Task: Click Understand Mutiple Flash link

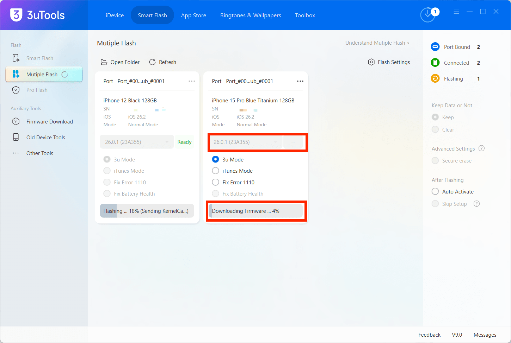Action: (x=377, y=43)
